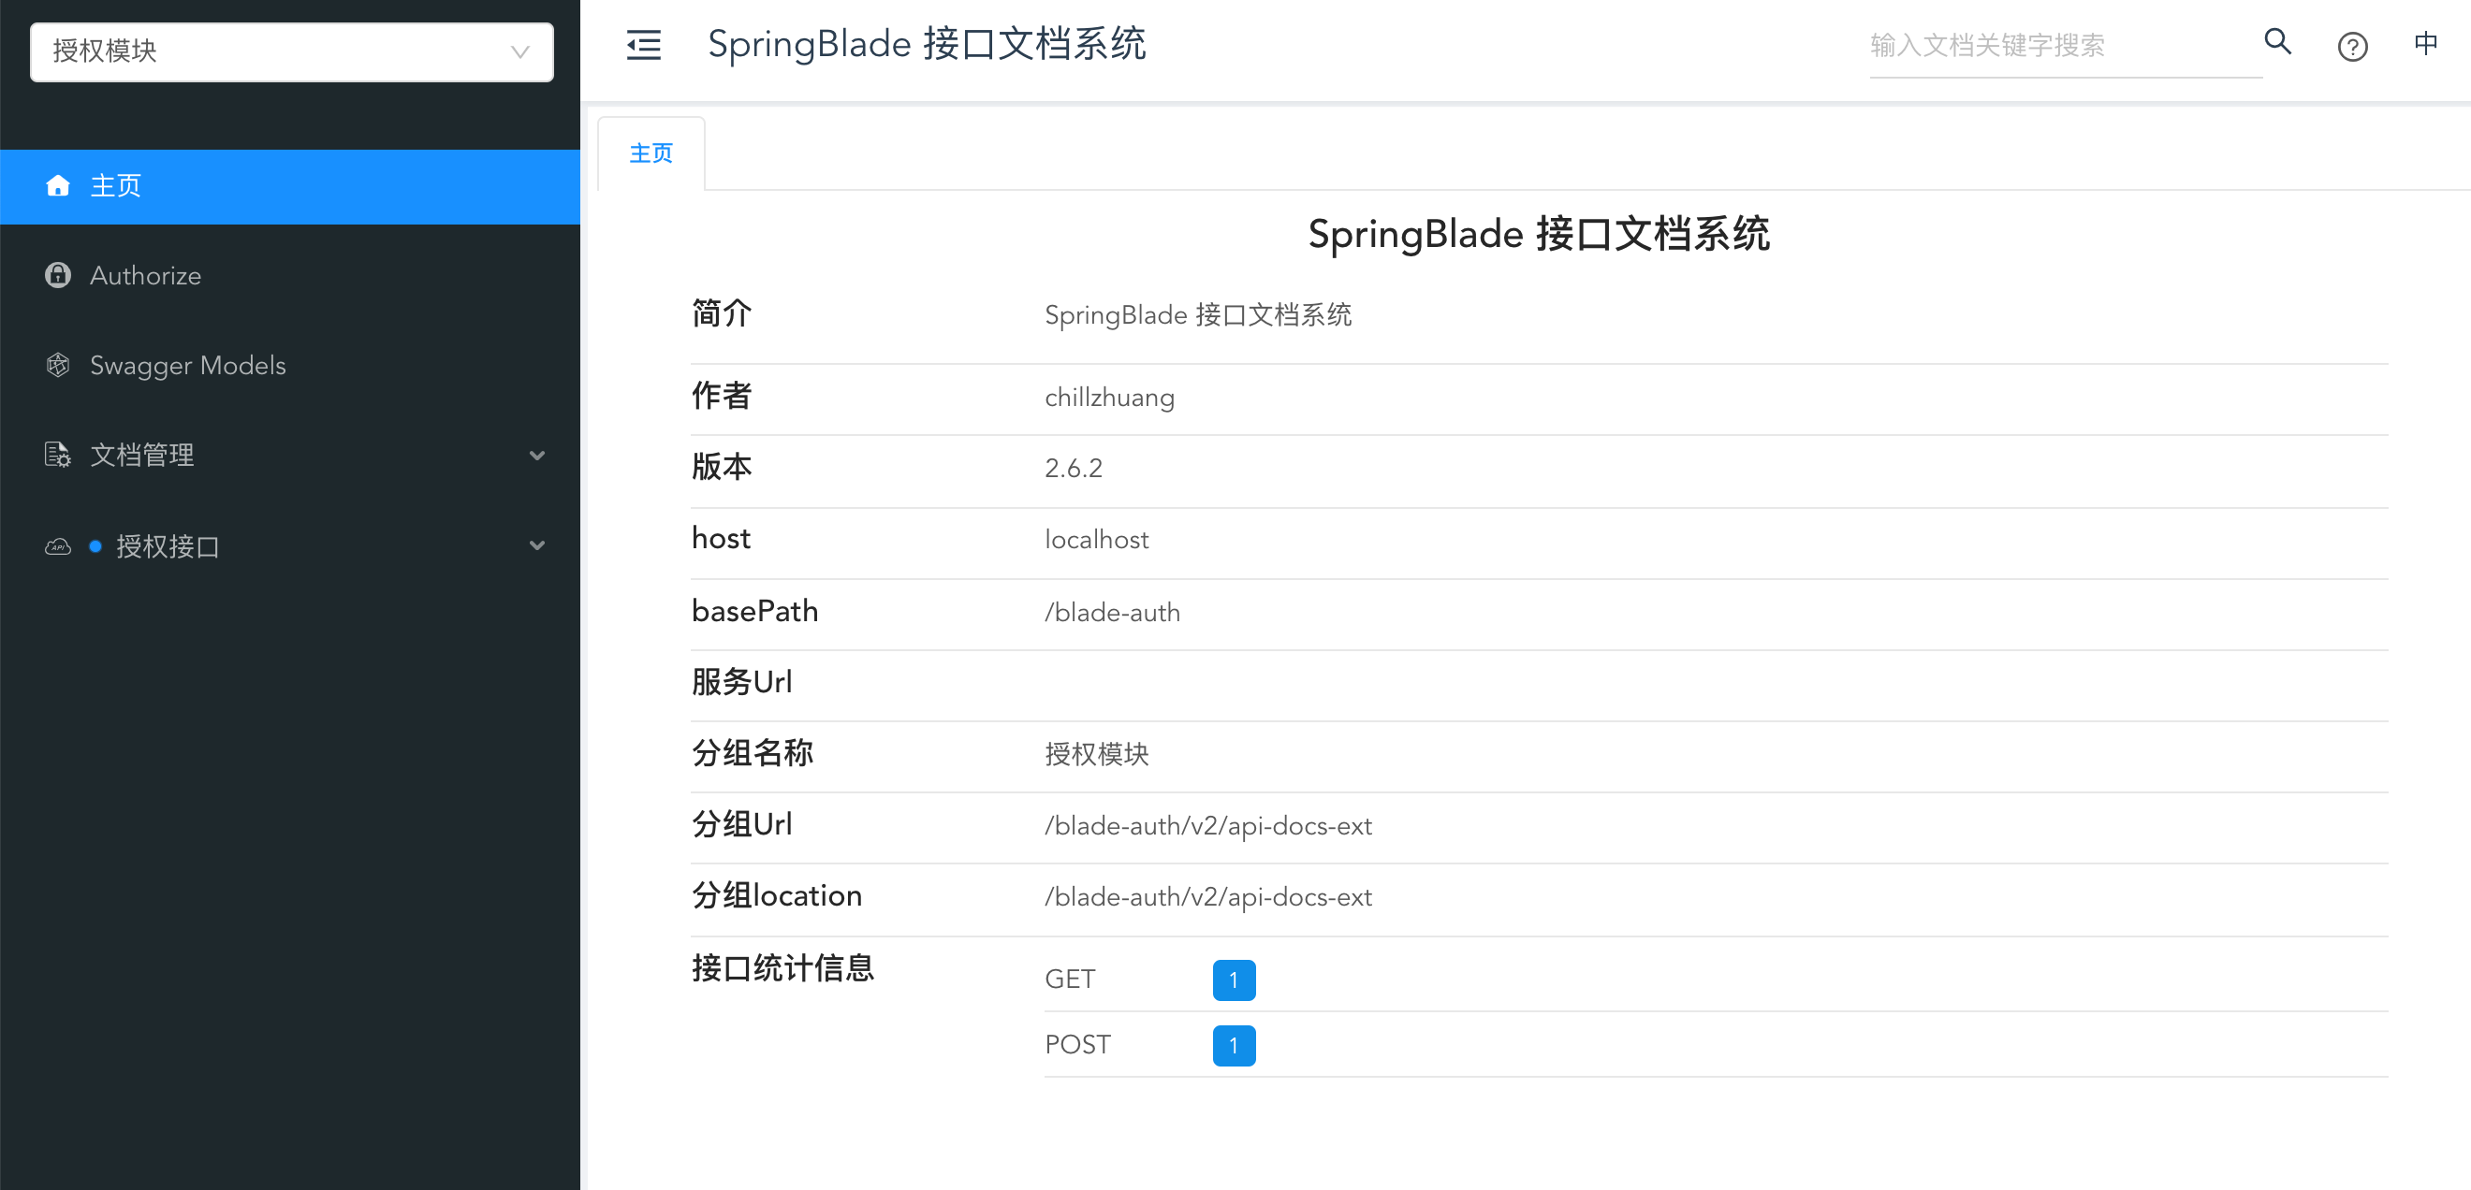
Task: Click the API cloud icon for 授权接口
Action: pyautogui.click(x=57, y=546)
